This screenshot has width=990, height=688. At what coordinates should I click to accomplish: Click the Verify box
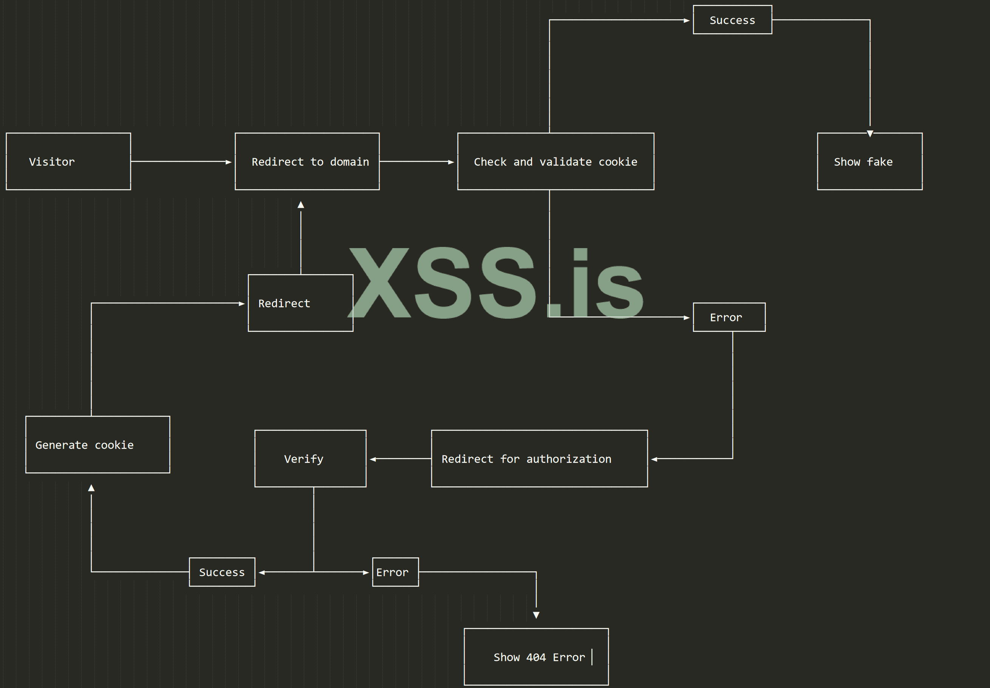(310, 459)
